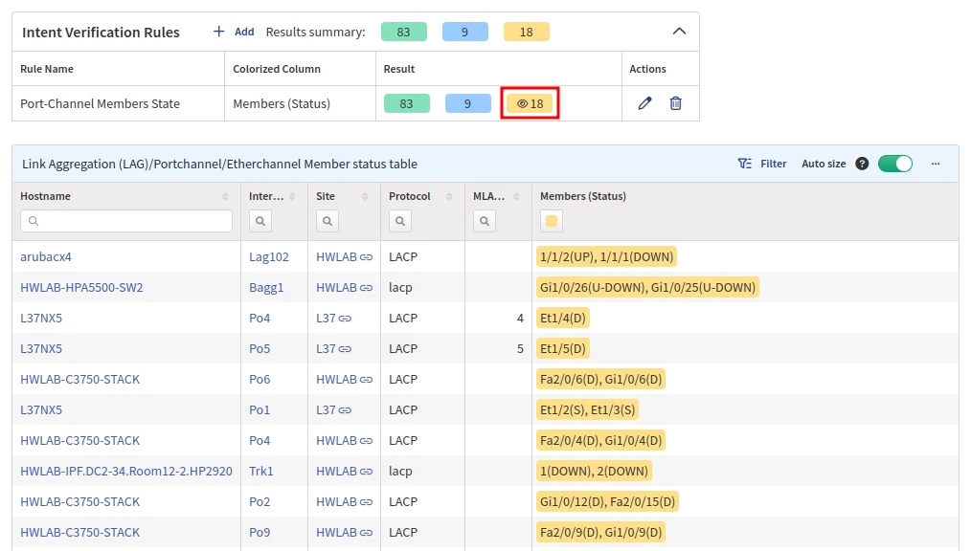Open the Protocol column search icon
This screenshot has width=971, height=551.
pos(400,221)
